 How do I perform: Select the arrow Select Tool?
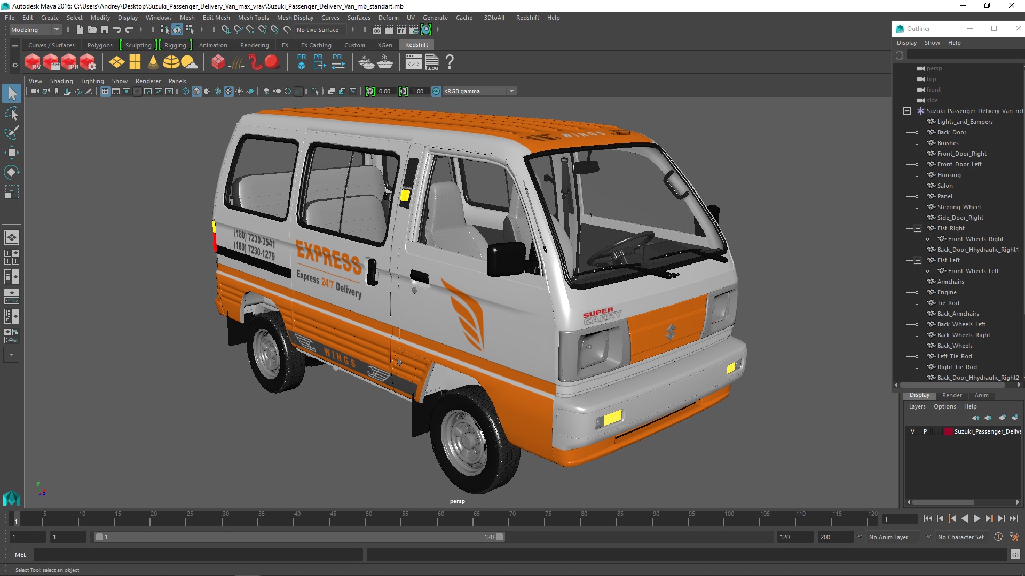click(11, 94)
